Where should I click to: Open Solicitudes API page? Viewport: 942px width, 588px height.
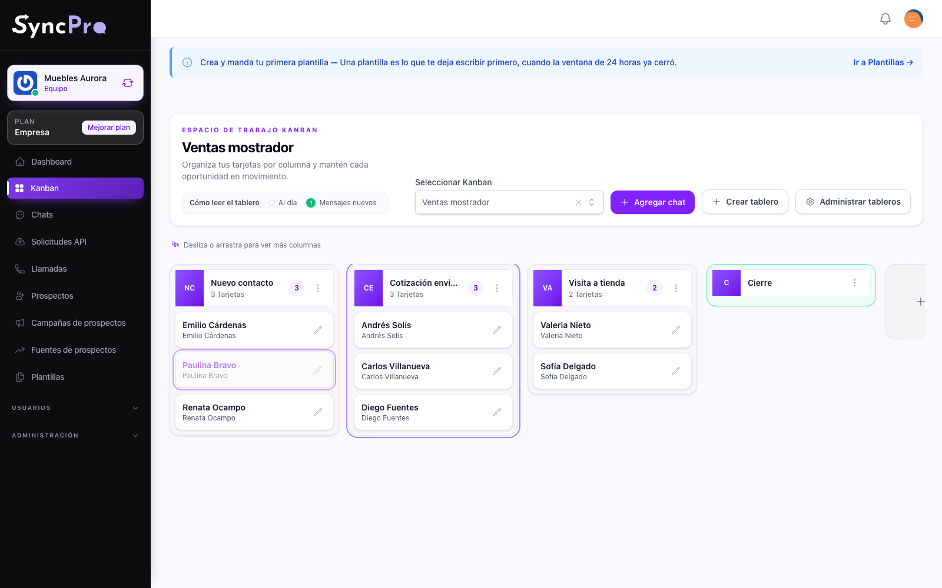coord(75,242)
